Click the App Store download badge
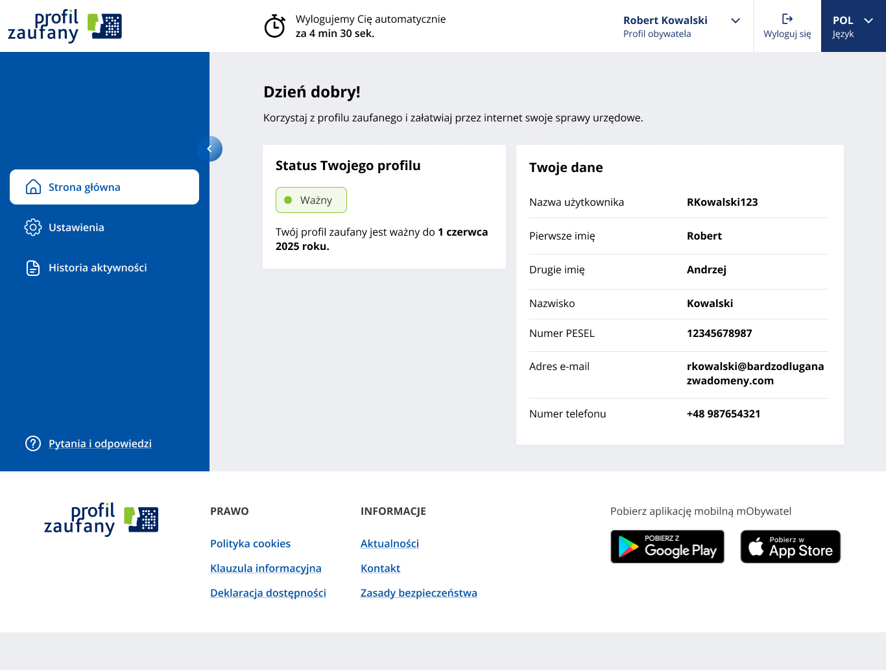Viewport: 886px width, 670px height. pos(790,547)
